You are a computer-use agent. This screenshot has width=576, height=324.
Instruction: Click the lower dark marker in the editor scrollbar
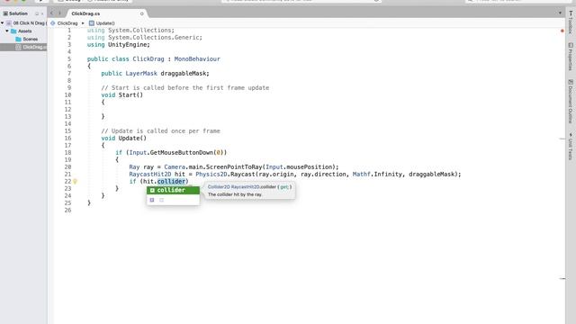pyautogui.click(x=562, y=279)
